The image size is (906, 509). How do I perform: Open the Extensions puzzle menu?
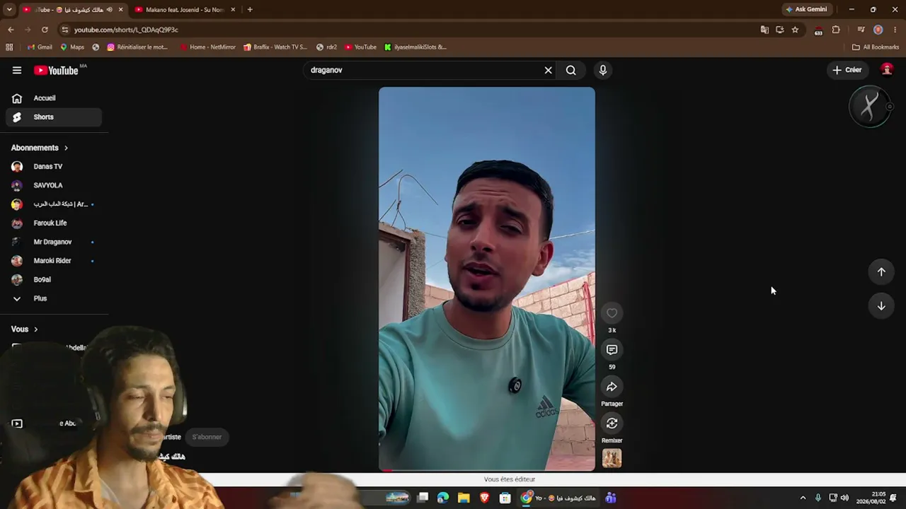pos(836,30)
